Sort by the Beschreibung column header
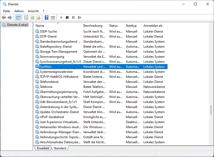Image resolution: width=214 pixels, height=157 pixels. point(95,26)
